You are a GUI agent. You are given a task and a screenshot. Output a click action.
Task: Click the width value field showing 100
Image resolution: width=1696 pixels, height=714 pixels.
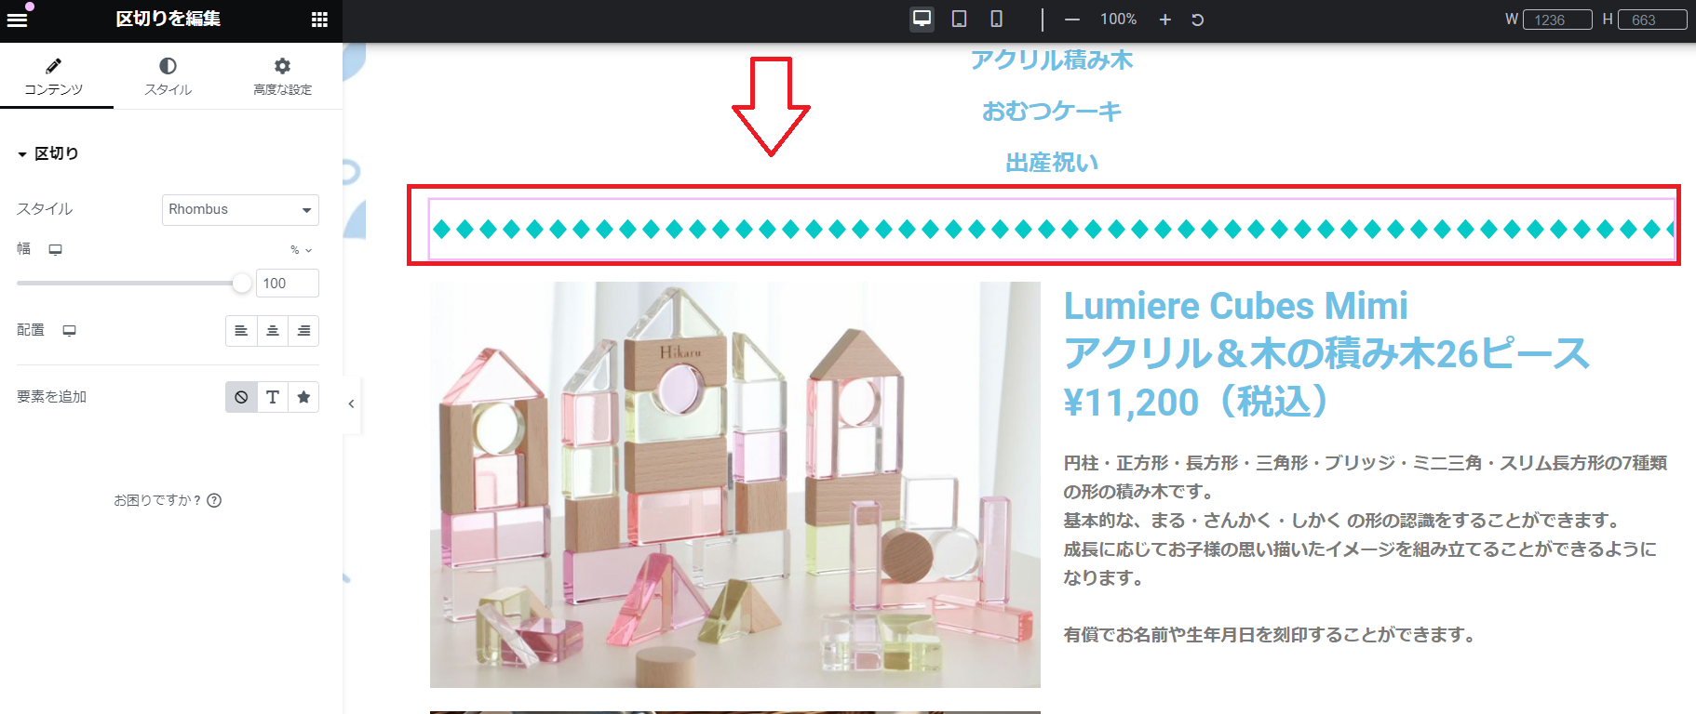click(288, 284)
